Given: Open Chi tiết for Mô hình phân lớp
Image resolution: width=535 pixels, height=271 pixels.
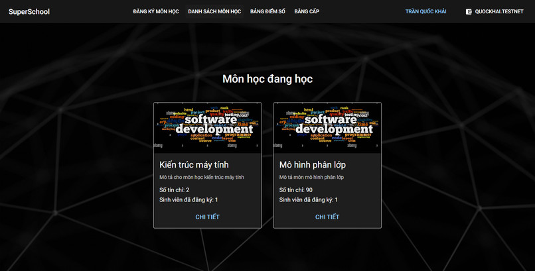Looking at the screenshot, I should coord(327,217).
